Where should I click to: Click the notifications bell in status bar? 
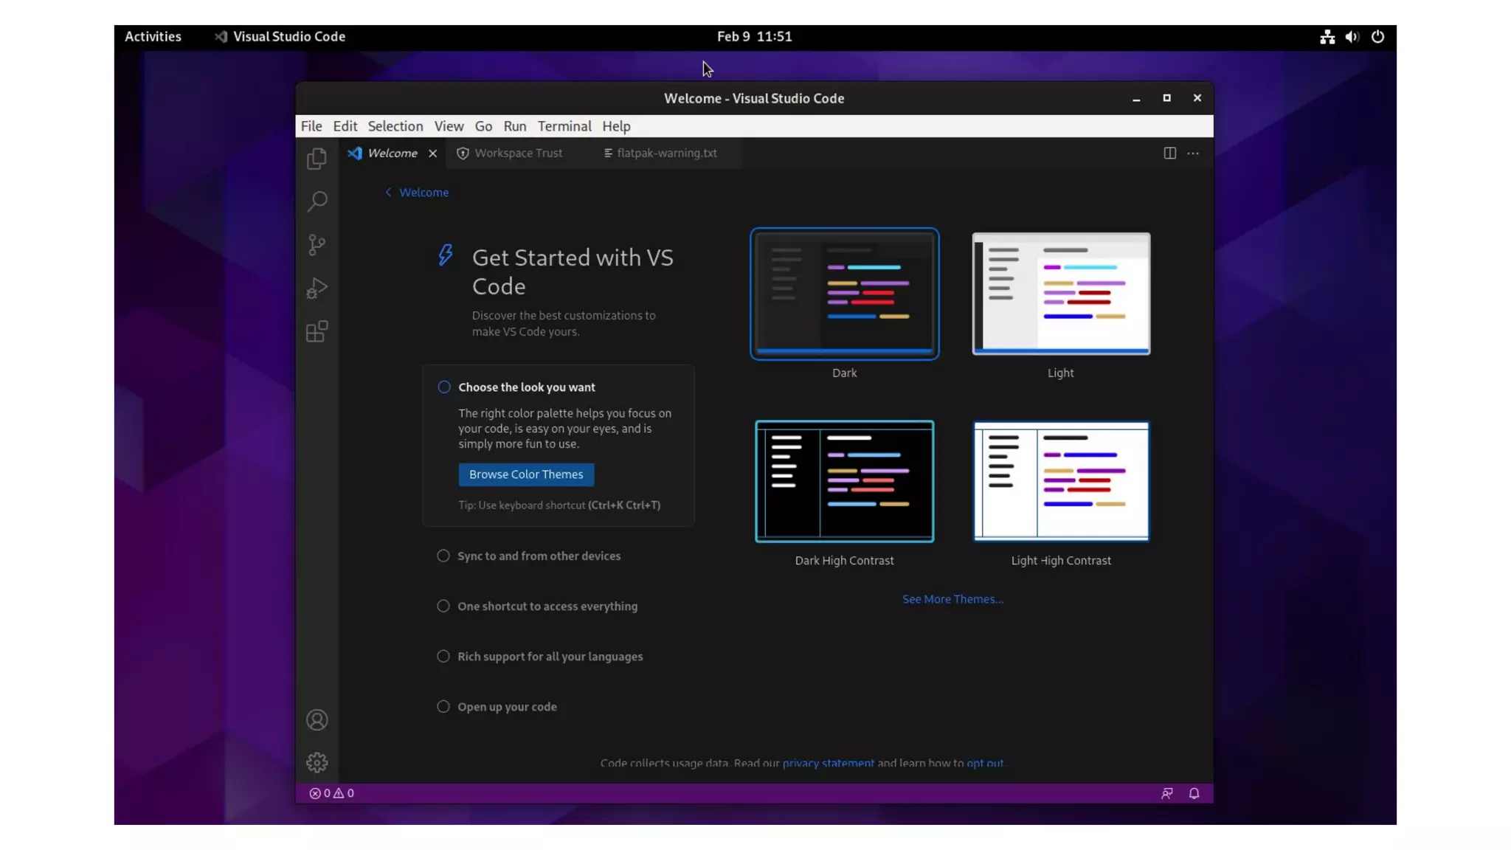point(1194,793)
